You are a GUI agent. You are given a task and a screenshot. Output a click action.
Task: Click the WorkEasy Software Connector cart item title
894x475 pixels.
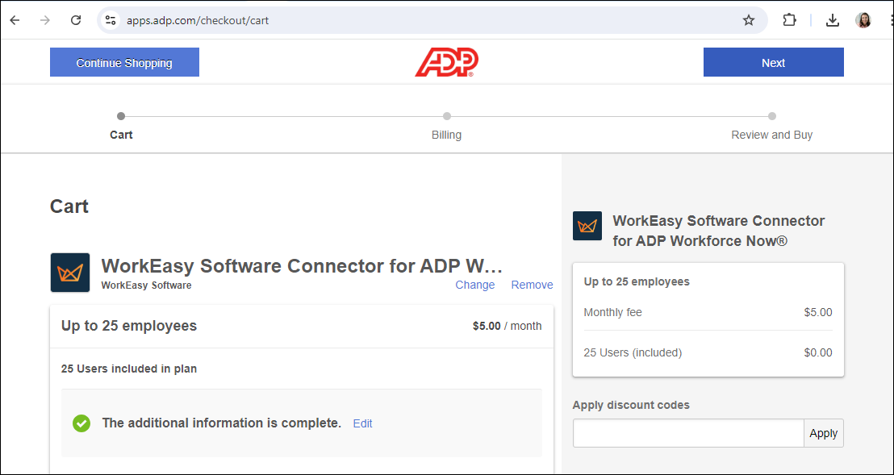tap(302, 266)
